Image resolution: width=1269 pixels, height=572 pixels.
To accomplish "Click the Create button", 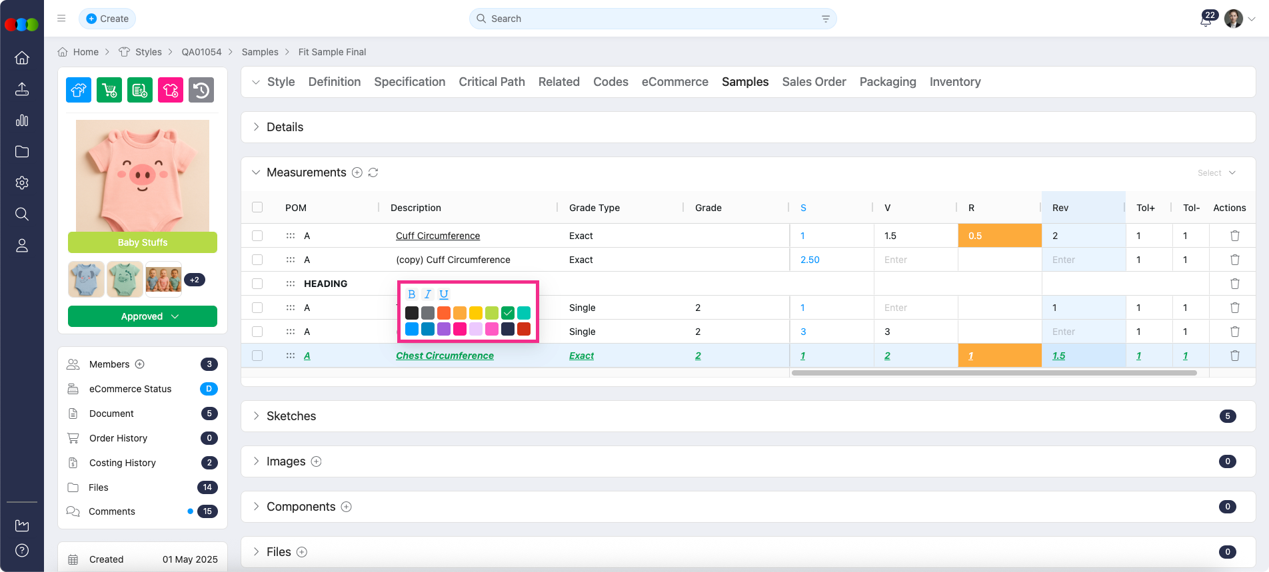I will tap(107, 19).
